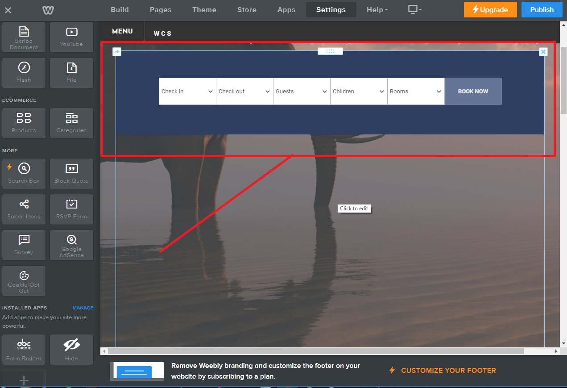The width and height of the screenshot is (567, 388).
Task: Add the YouTube element from sidebar
Action: tap(71, 37)
